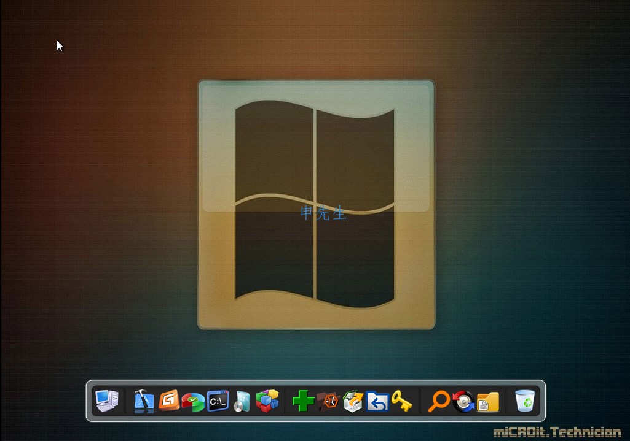Launch the partition tool with green checkmark
This screenshot has width=630, height=441.
pos(193,402)
